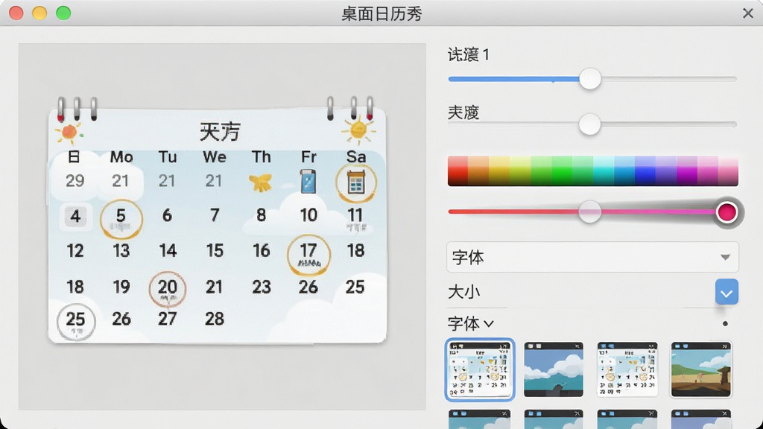
Task: Select the circled date 17
Action: click(x=308, y=255)
